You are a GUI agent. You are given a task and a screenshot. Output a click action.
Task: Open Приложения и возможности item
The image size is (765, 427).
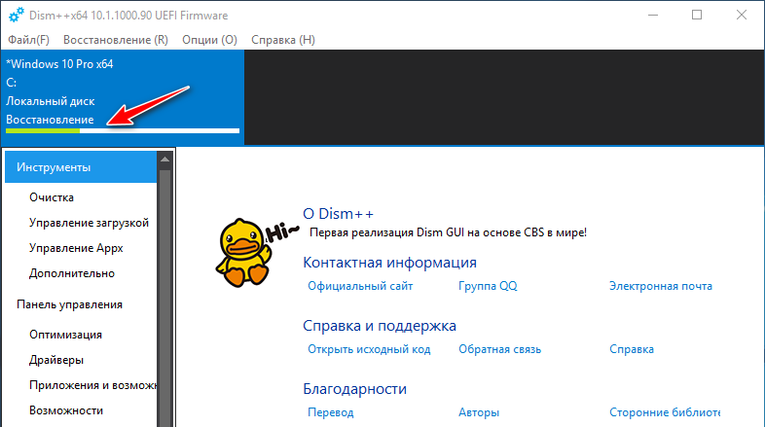tap(92, 385)
